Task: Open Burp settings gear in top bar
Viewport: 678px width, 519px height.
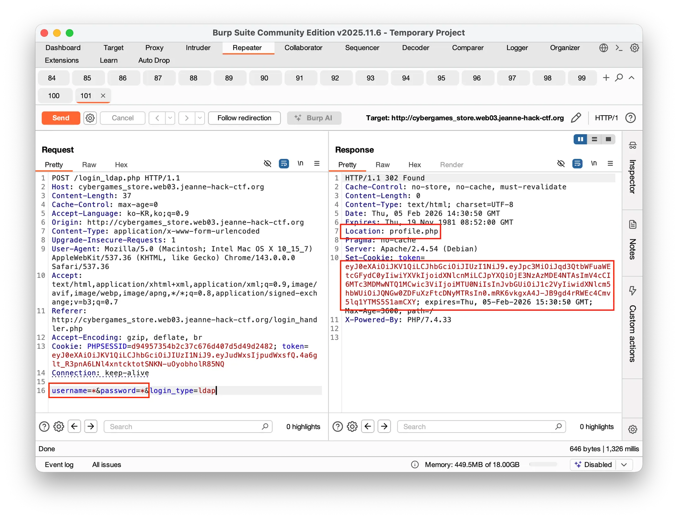Action: [x=634, y=48]
